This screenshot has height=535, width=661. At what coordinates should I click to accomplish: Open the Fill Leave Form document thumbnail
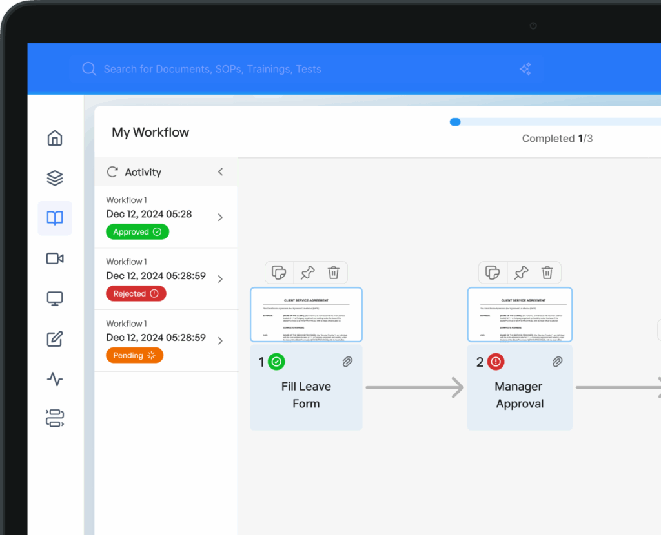306,315
